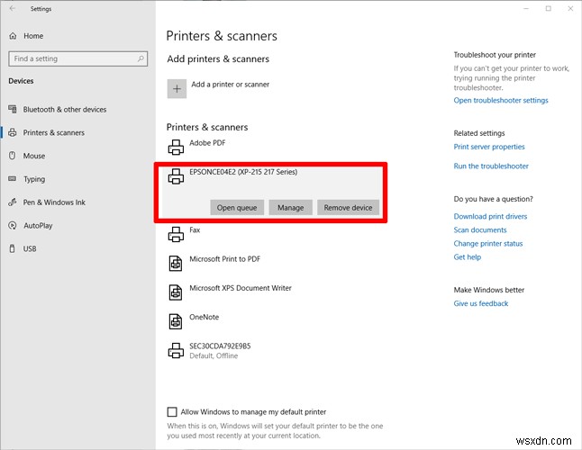Click the Bluetooth & other devices icon
This screenshot has height=450, width=582.
(13, 109)
